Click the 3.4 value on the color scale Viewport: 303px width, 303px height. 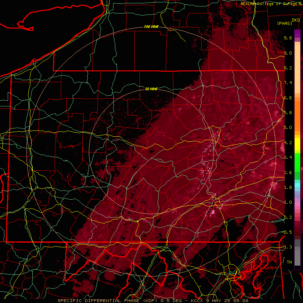tap(288, 158)
